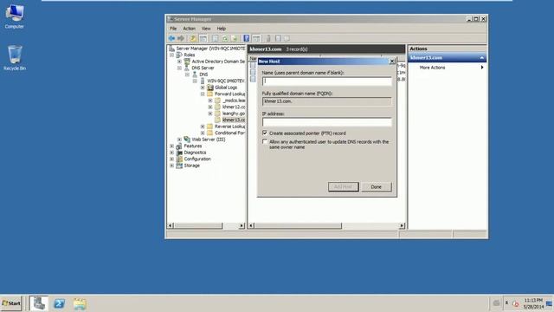Open the File menu
The image size is (554, 312).
(x=173, y=29)
